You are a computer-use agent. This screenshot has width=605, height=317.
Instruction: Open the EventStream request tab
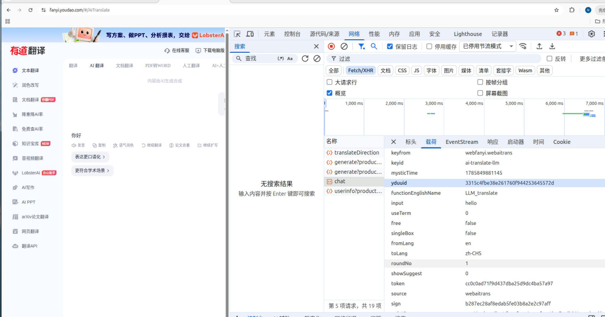462,142
